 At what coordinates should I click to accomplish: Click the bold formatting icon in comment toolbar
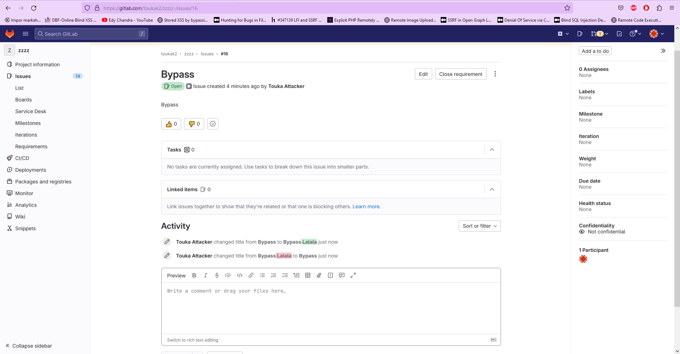point(194,275)
